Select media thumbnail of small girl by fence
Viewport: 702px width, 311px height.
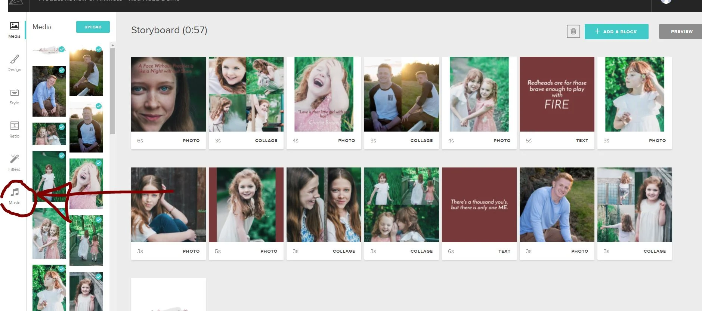86,292
